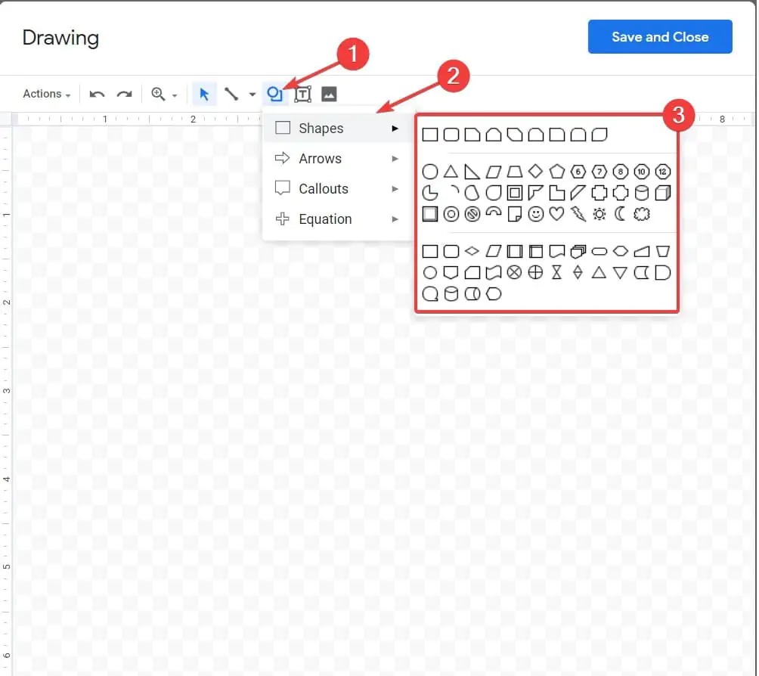The image size is (759, 676).
Task: Insert the heptagon shape labeled 7
Action: pyautogui.click(x=599, y=172)
